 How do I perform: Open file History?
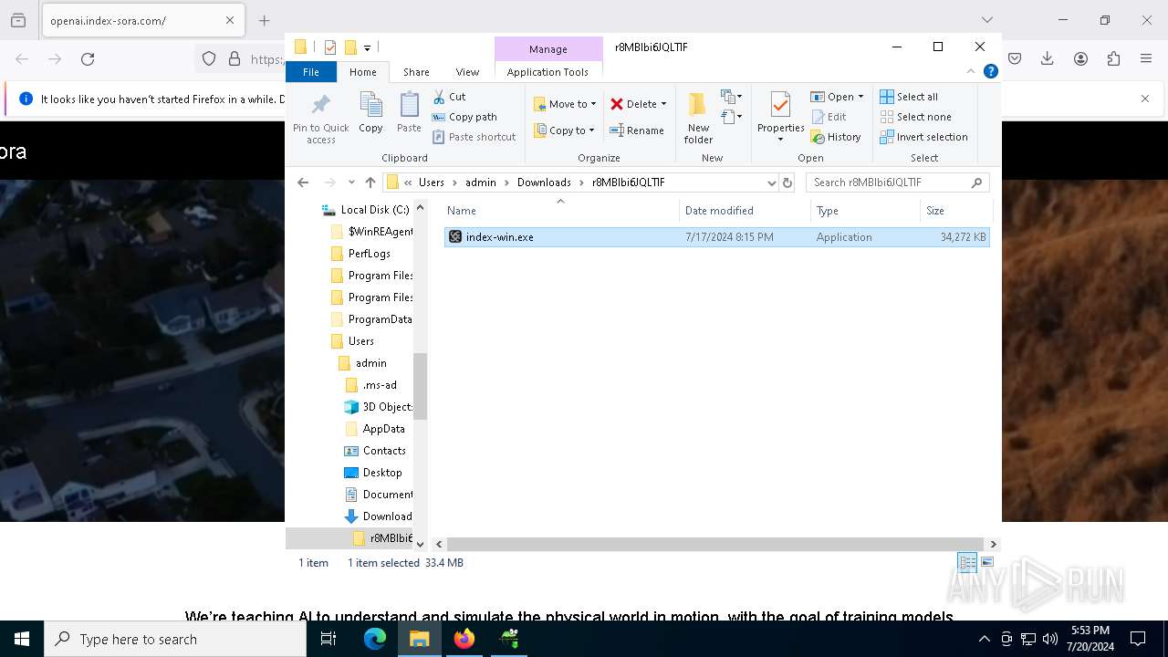(836, 137)
